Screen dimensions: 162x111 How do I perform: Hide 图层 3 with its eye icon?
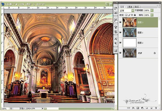point(120,22)
